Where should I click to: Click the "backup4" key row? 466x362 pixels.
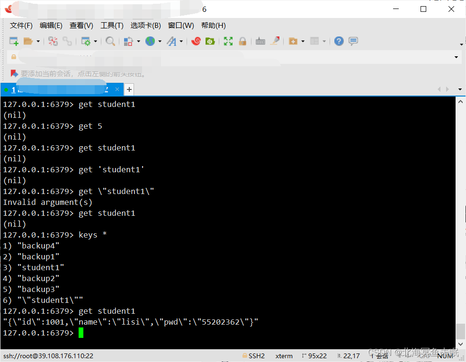click(31, 246)
